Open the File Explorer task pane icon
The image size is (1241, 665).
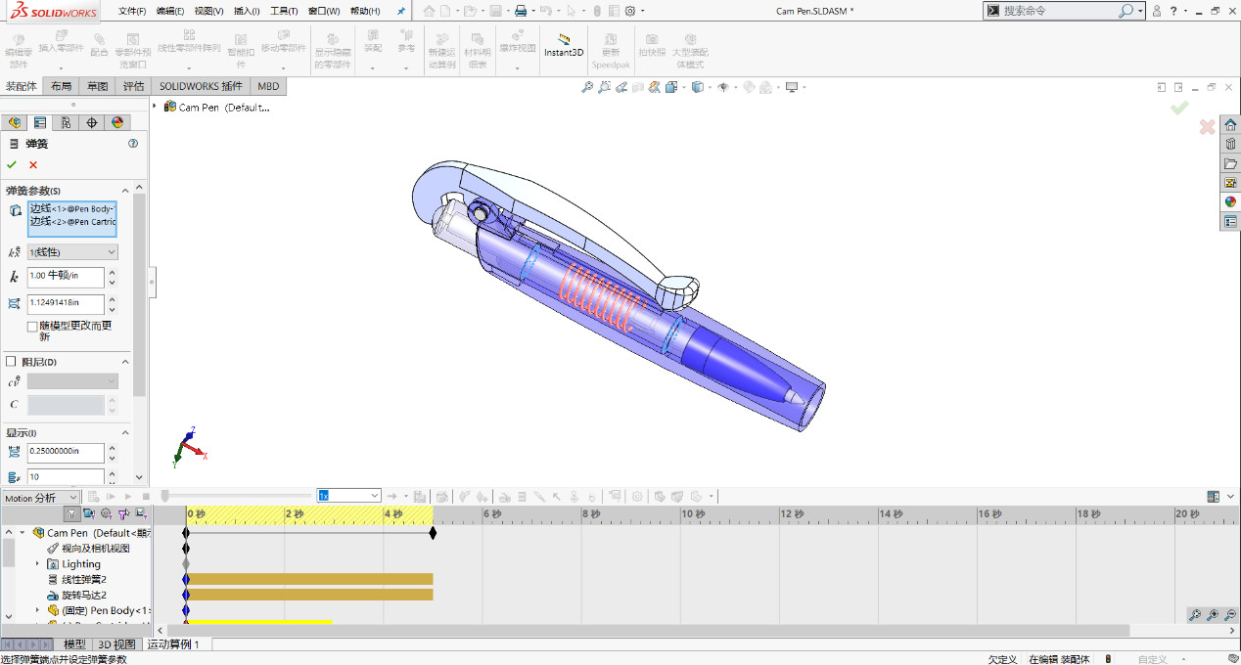click(x=1230, y=163)
